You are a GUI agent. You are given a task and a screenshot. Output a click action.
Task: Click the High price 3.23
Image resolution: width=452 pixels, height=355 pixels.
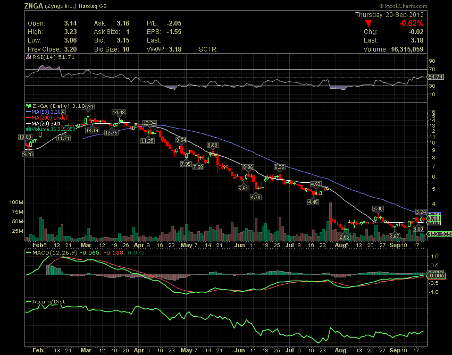[x=70, y=32]
